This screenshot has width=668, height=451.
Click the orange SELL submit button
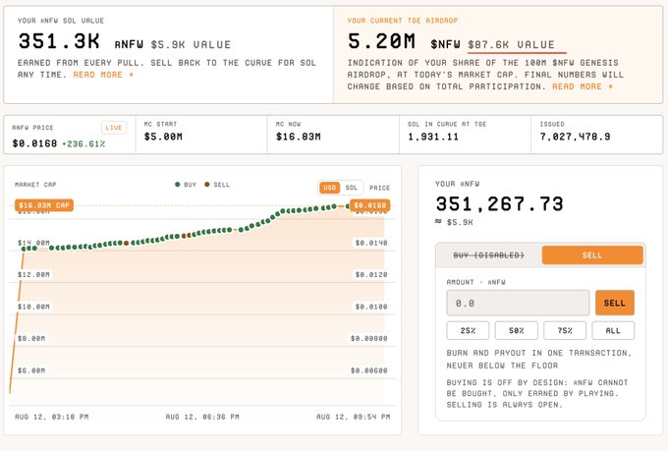click(614, 303)
